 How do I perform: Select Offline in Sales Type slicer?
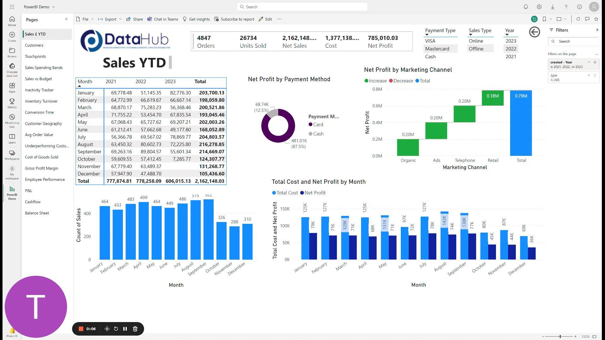(x=476, y=49)
